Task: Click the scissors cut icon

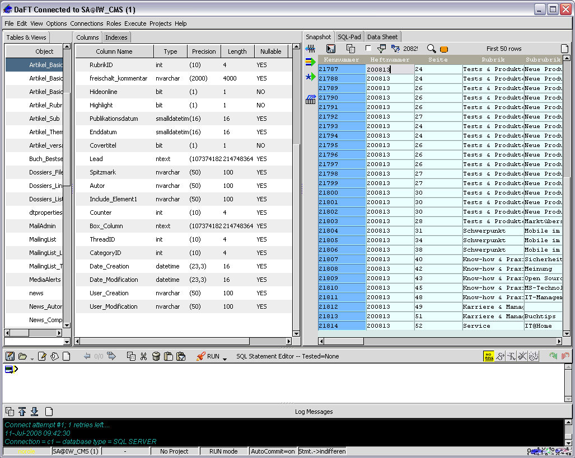Action: 143,356
